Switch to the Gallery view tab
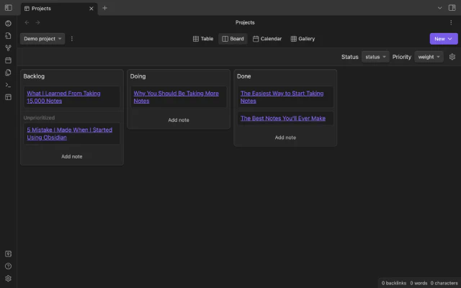 point(303,39)
